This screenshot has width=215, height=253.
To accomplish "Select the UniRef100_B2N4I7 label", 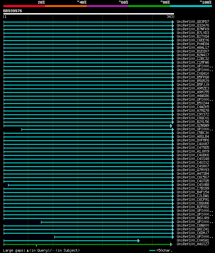I will point(193,55).
